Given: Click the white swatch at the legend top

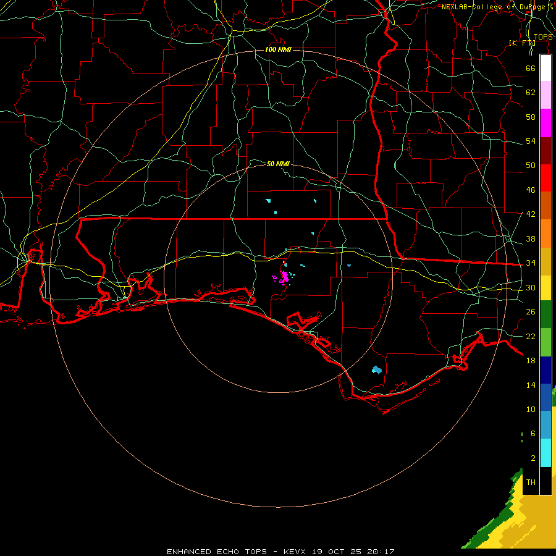Looking at the screenshot, I should click(x=545, y=68).
